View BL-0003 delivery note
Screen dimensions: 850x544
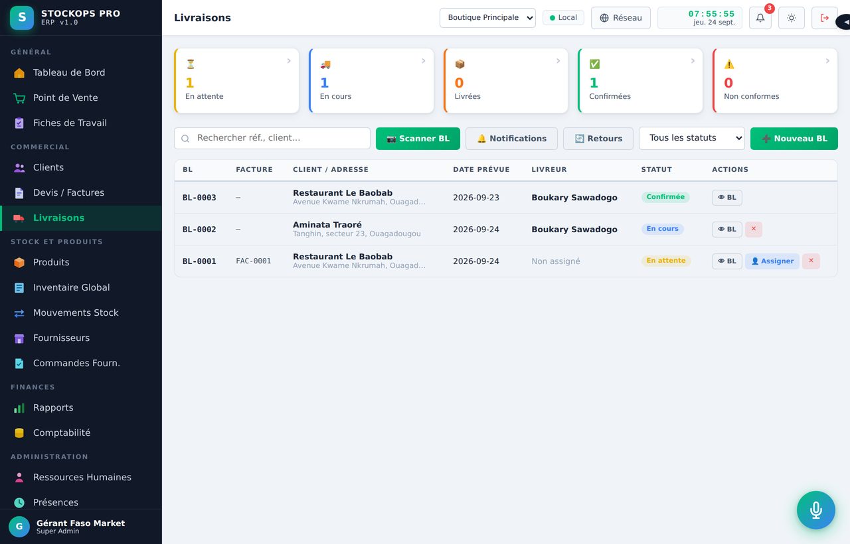[x=727, y=198]
